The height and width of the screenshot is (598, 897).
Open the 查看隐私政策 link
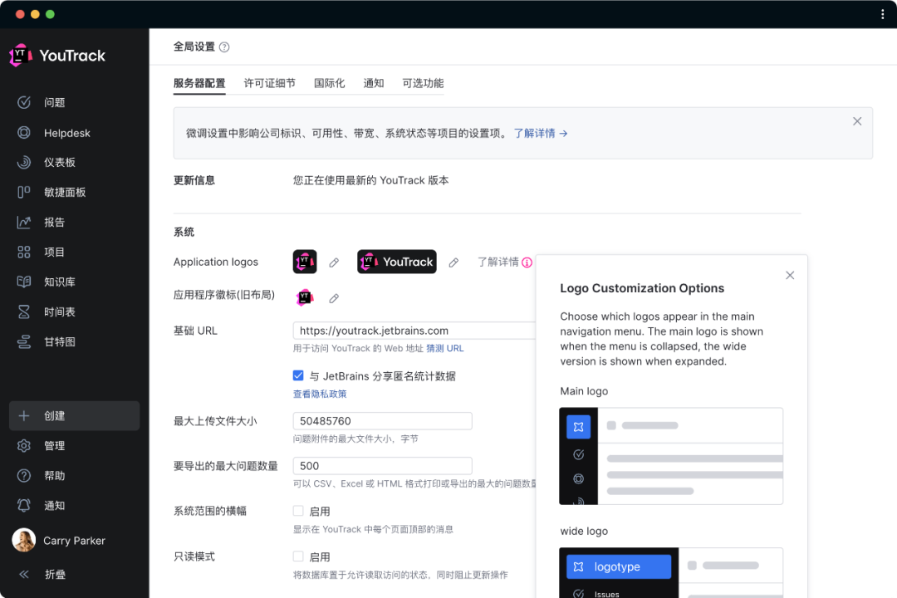point(320,394)
